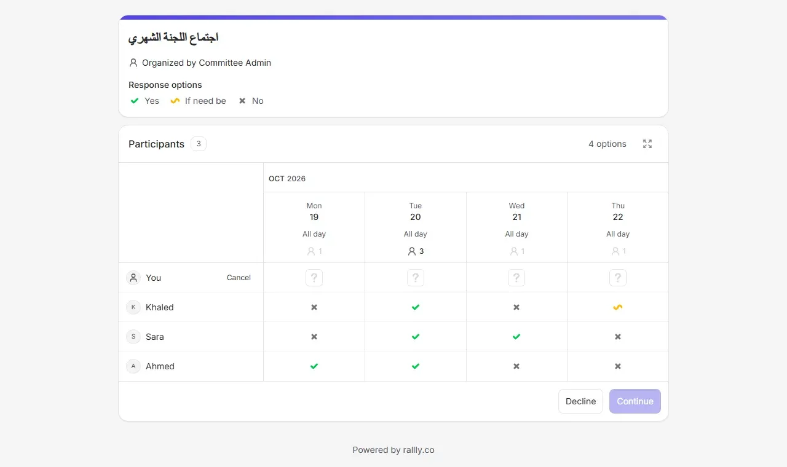Click the name 'Khaled' in list
The image size is (787, 467).
coord(160,307)
